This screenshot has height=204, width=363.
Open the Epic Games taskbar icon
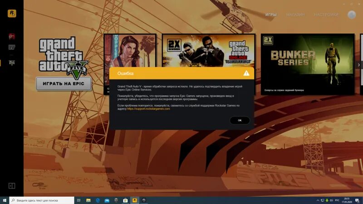tap(144, 200)
